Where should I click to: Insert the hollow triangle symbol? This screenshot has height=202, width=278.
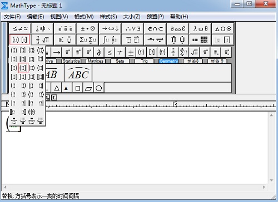[x=57, y=88]
